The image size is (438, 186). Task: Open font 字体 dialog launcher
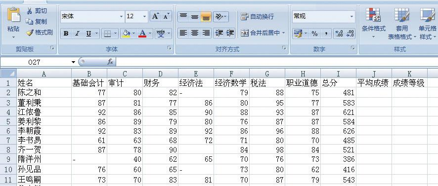[170, 48]
